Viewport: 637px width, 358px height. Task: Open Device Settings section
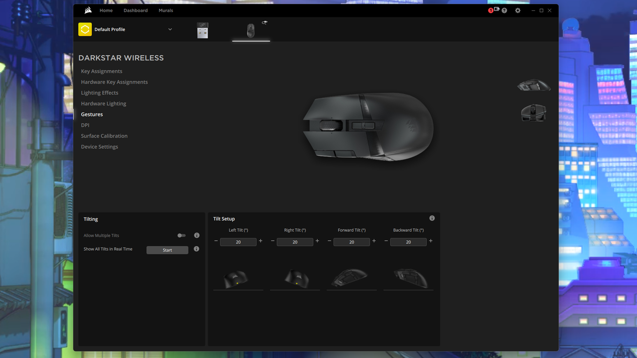100,147
